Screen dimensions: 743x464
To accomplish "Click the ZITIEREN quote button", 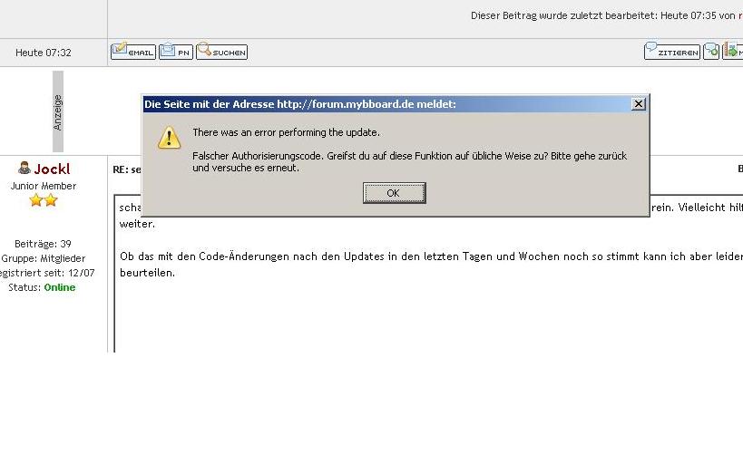I will (x=672, y=51).
